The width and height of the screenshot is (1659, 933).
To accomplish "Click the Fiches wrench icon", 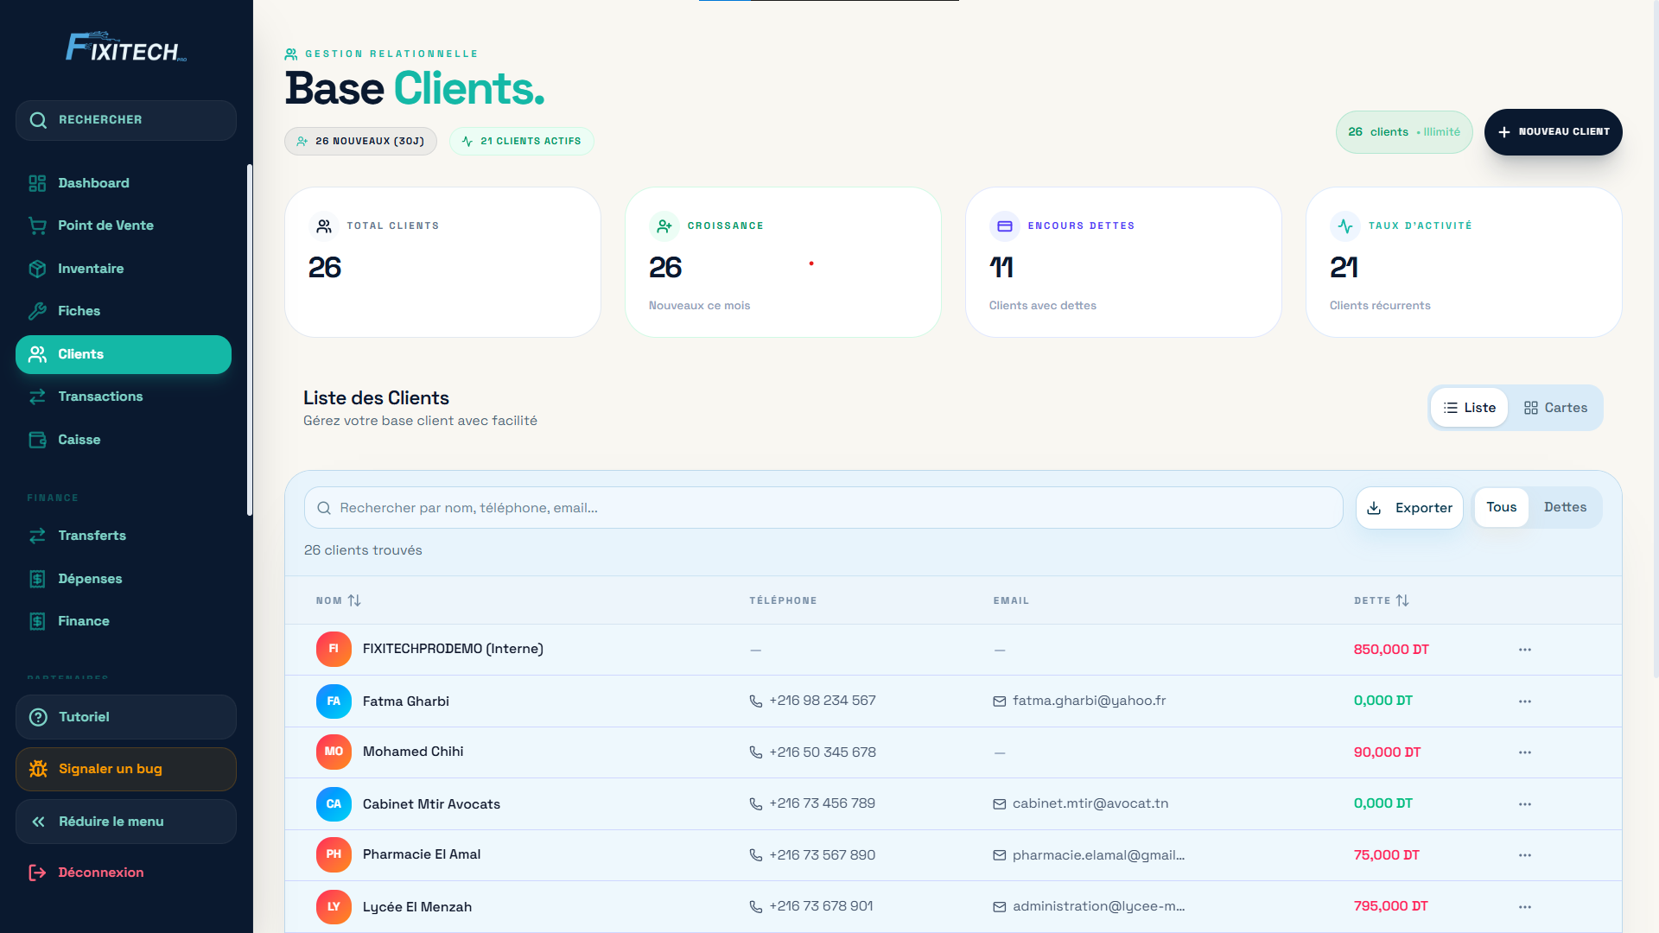I will pos(38,311).
